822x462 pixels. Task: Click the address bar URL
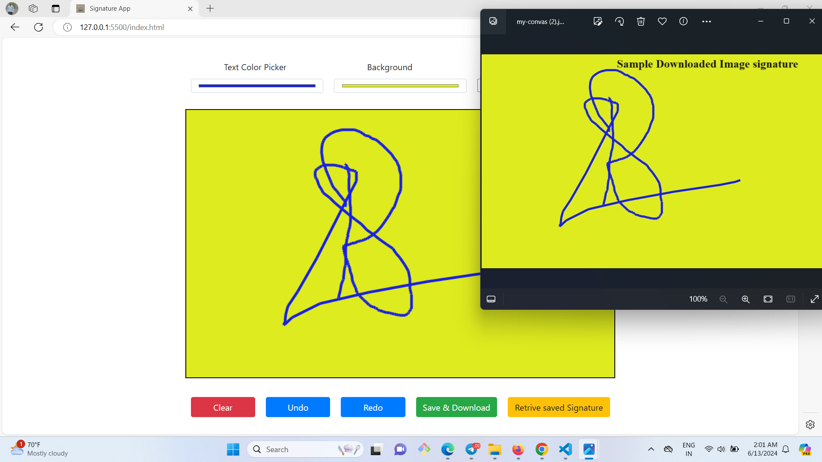(x=122, y=27)
